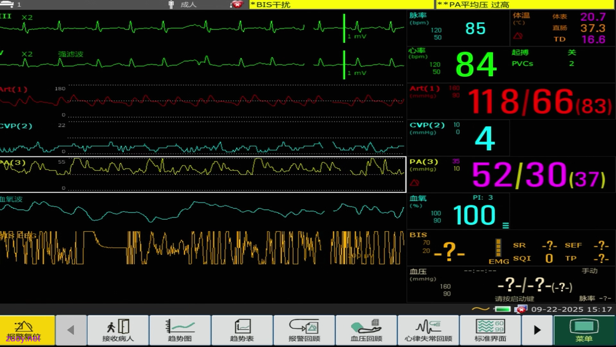Open the 趋势表 tabular trends key
This screenshot has height=347, width=616.
[x=242, y=330]
